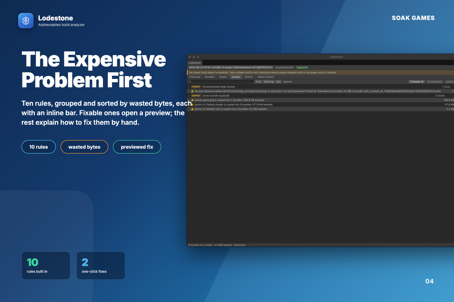
Task: Open the Assets tab
Action: coord(223,77)
